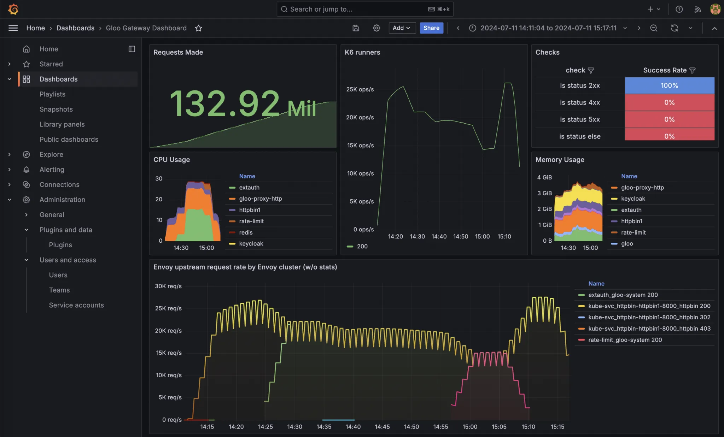
Task: Zoom out the time range with magnifier icon
Action: (x=654, y=28)
